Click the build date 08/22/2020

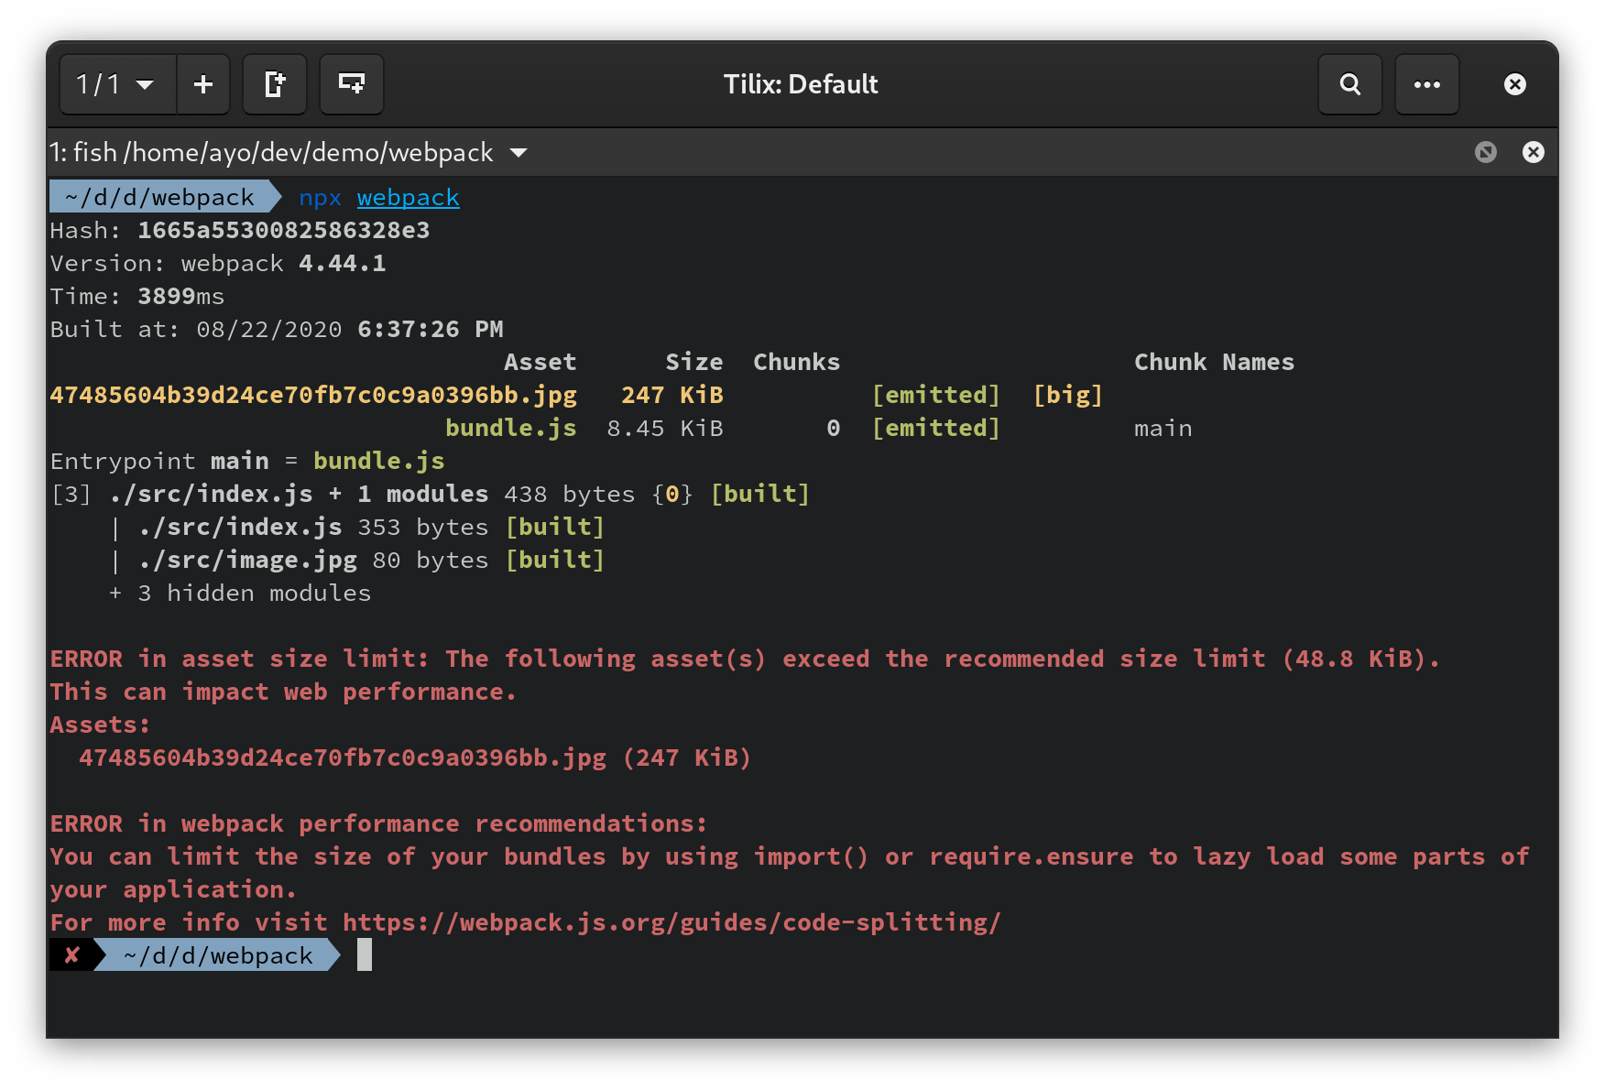coord(269,330)
